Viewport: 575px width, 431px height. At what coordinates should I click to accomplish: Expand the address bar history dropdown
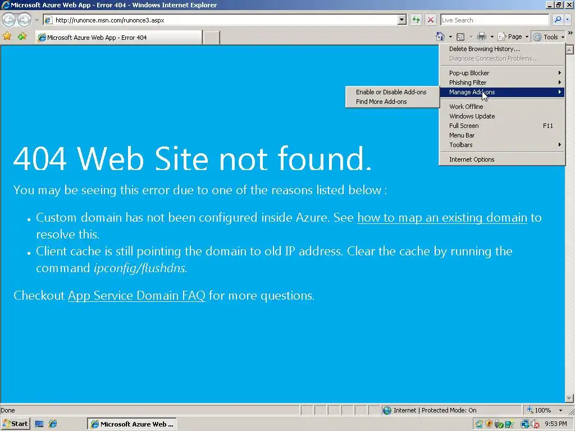[402, 20]
